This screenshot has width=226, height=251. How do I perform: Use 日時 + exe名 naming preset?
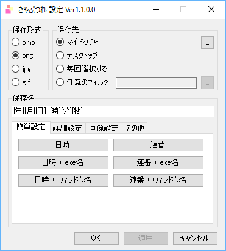tap(63, 162)
